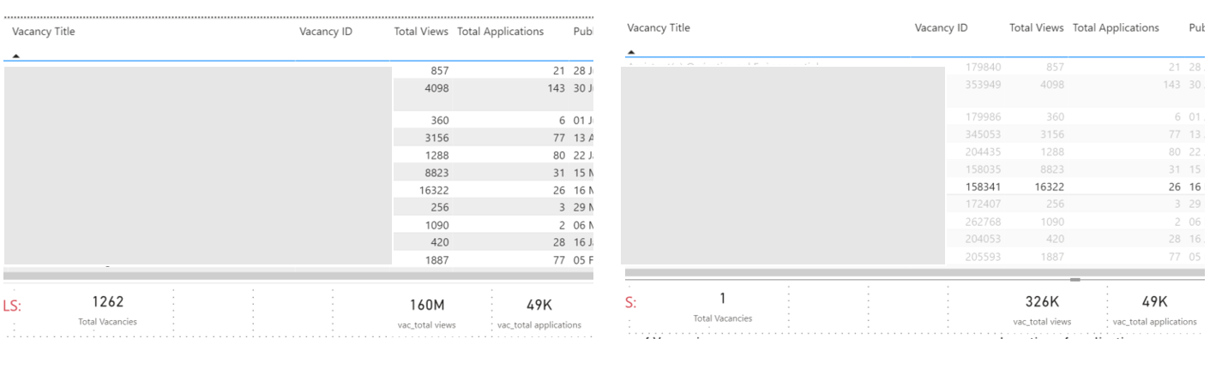Click applications value 80 in right table
1210x386 pixels.
[x=1174, y=152]
